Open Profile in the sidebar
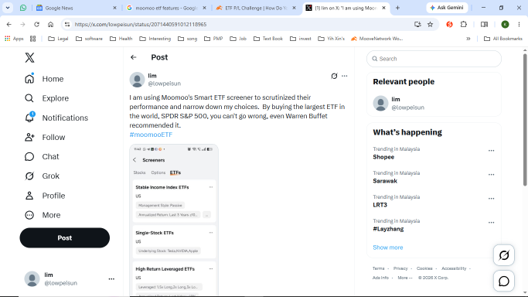 click(45, 196)
